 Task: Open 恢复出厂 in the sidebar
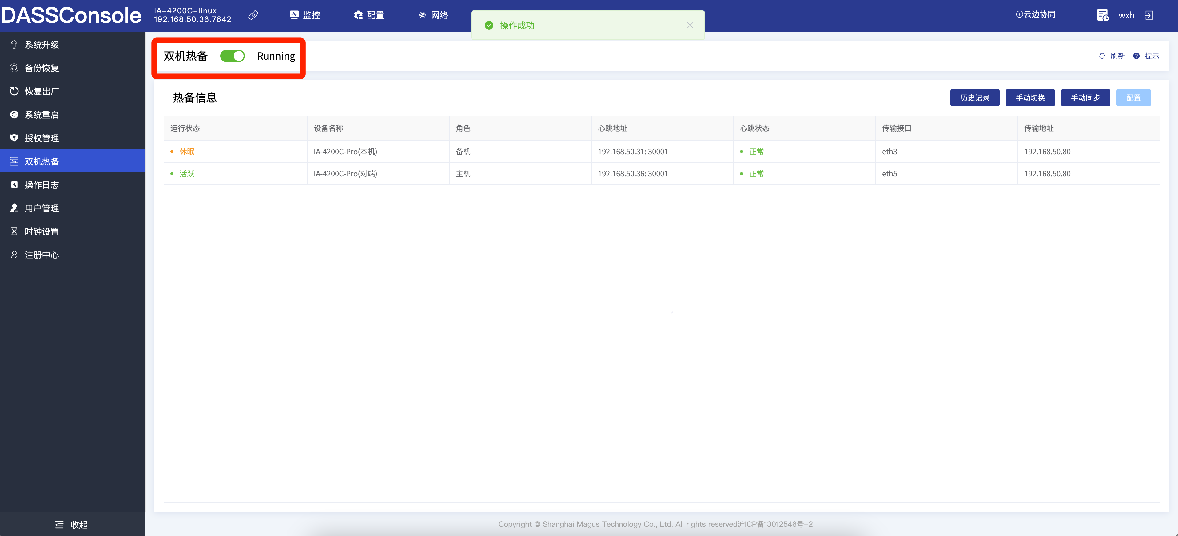point(72,91)
